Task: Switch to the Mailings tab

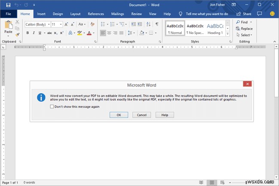Action: [x=118, y=14]
